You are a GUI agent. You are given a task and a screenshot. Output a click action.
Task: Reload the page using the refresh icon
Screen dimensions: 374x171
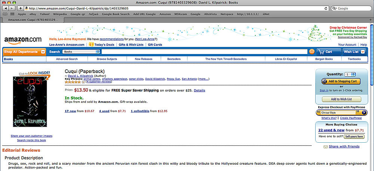[x=326, y=8]
